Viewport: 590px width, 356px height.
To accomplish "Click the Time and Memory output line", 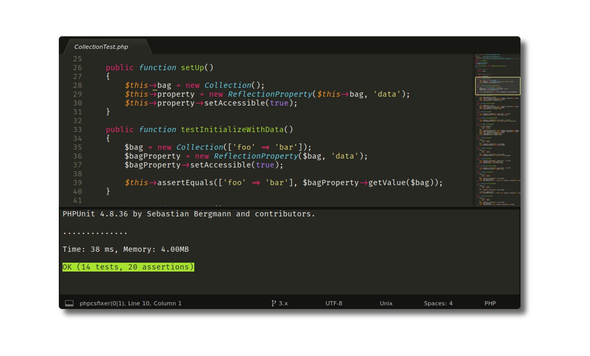I will [126, 249].
